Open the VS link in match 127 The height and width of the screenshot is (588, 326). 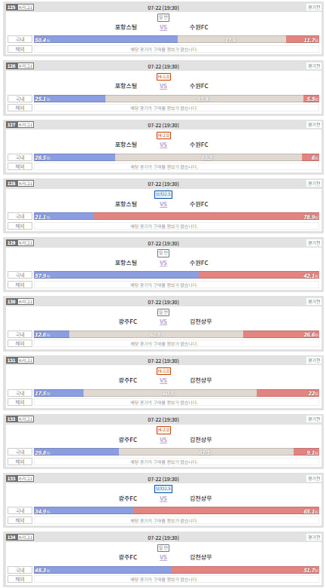click(163, 145)
